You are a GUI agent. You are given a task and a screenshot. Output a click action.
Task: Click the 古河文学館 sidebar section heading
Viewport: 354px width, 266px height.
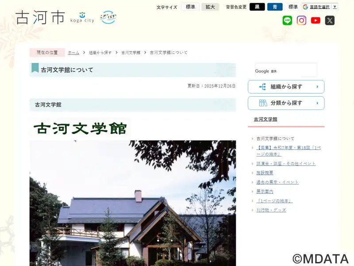265,119
